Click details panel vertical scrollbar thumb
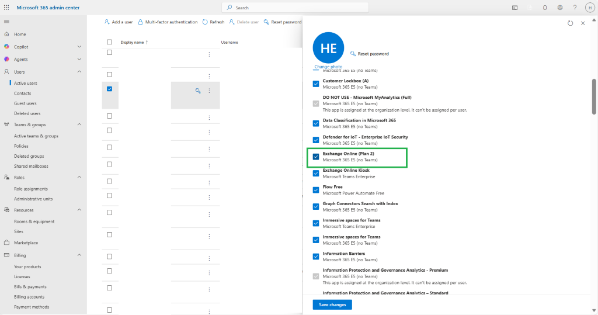Image resolution: width=598 pixels, height=315 pixels. pos(594,96)
